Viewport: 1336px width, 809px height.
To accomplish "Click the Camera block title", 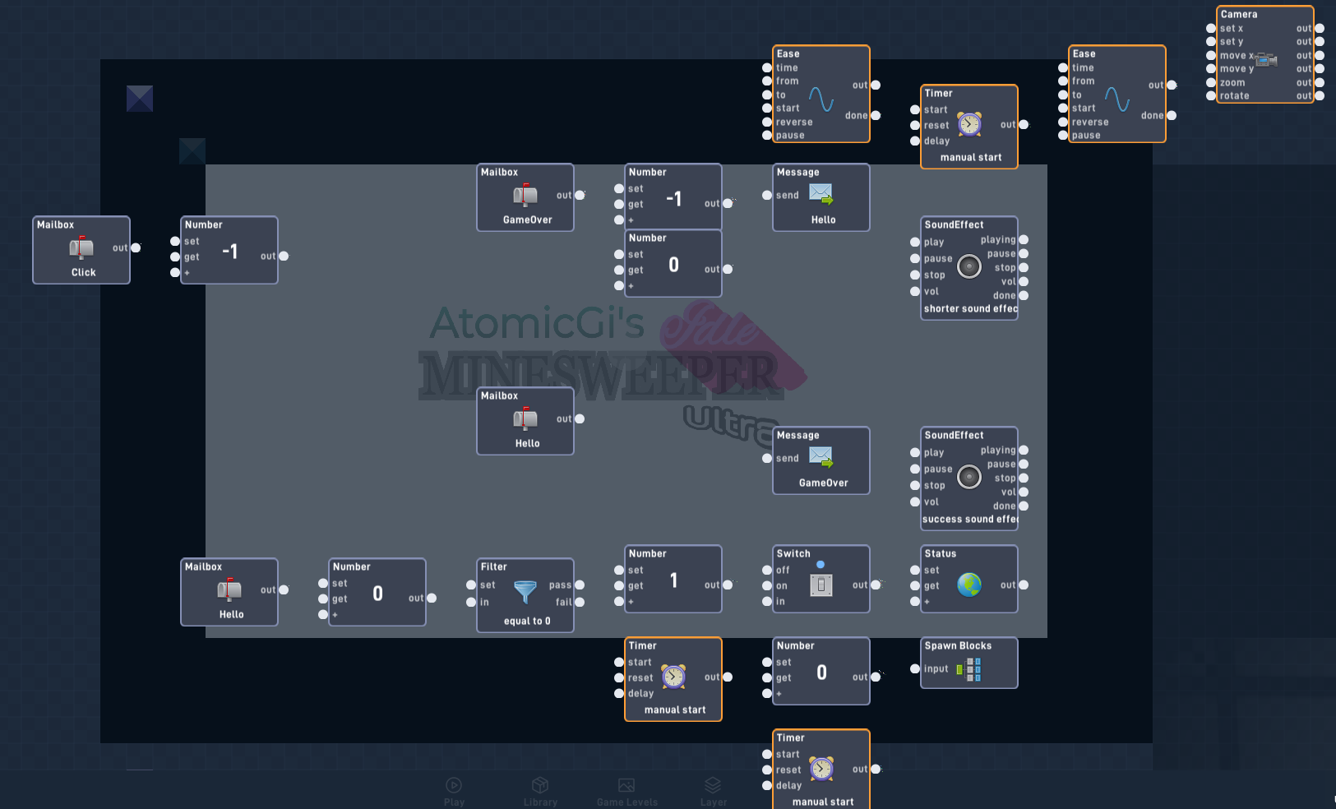I will click(x=1239, y=15).
